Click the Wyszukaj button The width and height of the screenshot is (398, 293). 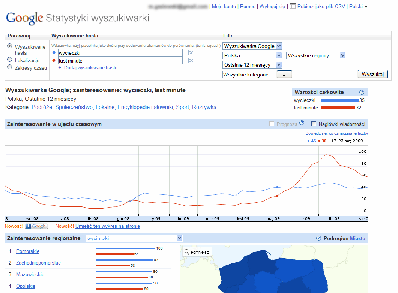(372, 74)
